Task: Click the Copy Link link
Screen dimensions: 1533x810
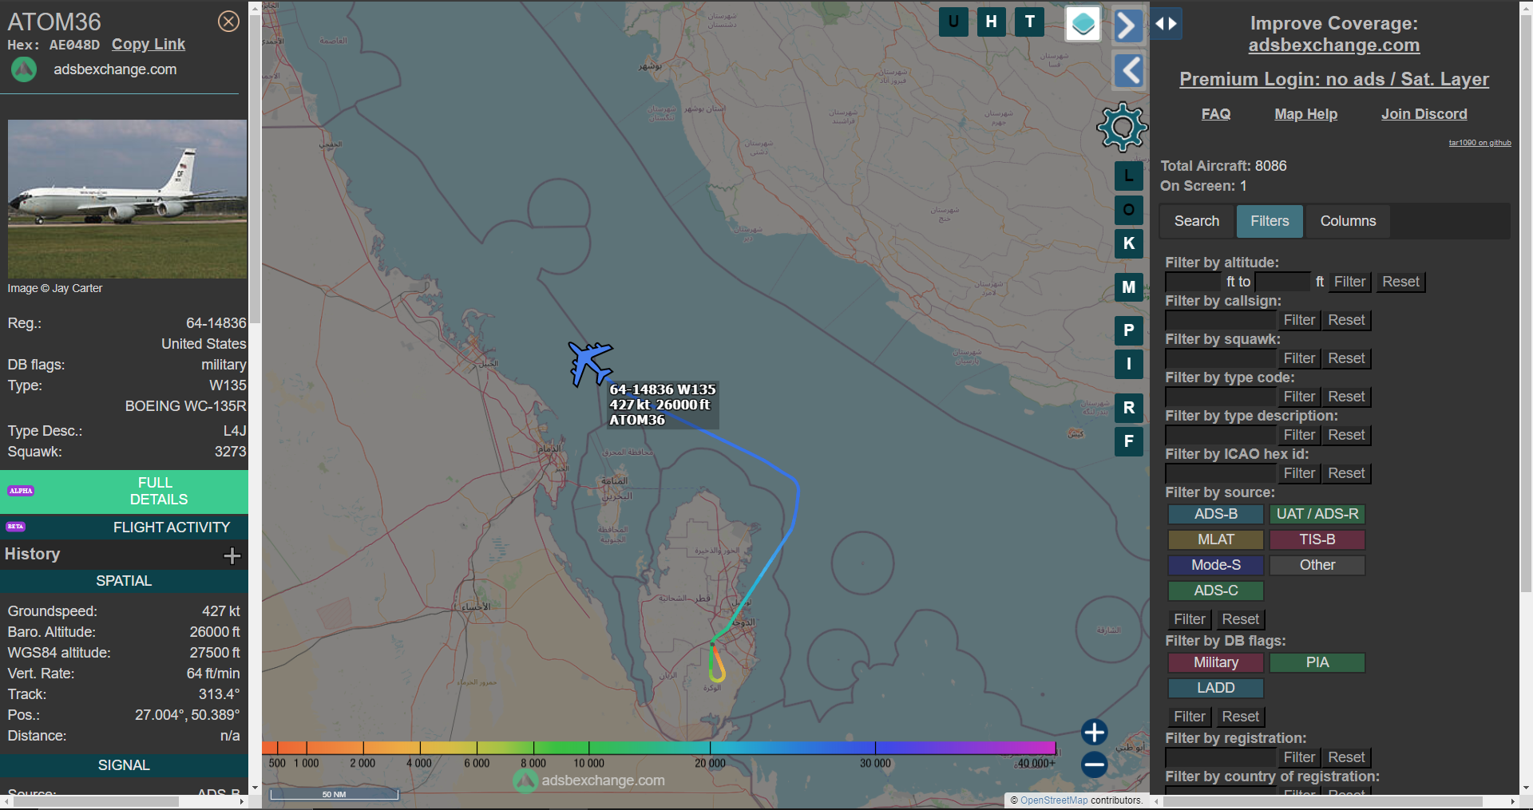Action: 149,45
